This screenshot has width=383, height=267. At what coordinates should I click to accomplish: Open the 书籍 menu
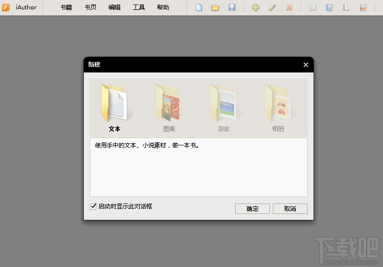[66, 7]
